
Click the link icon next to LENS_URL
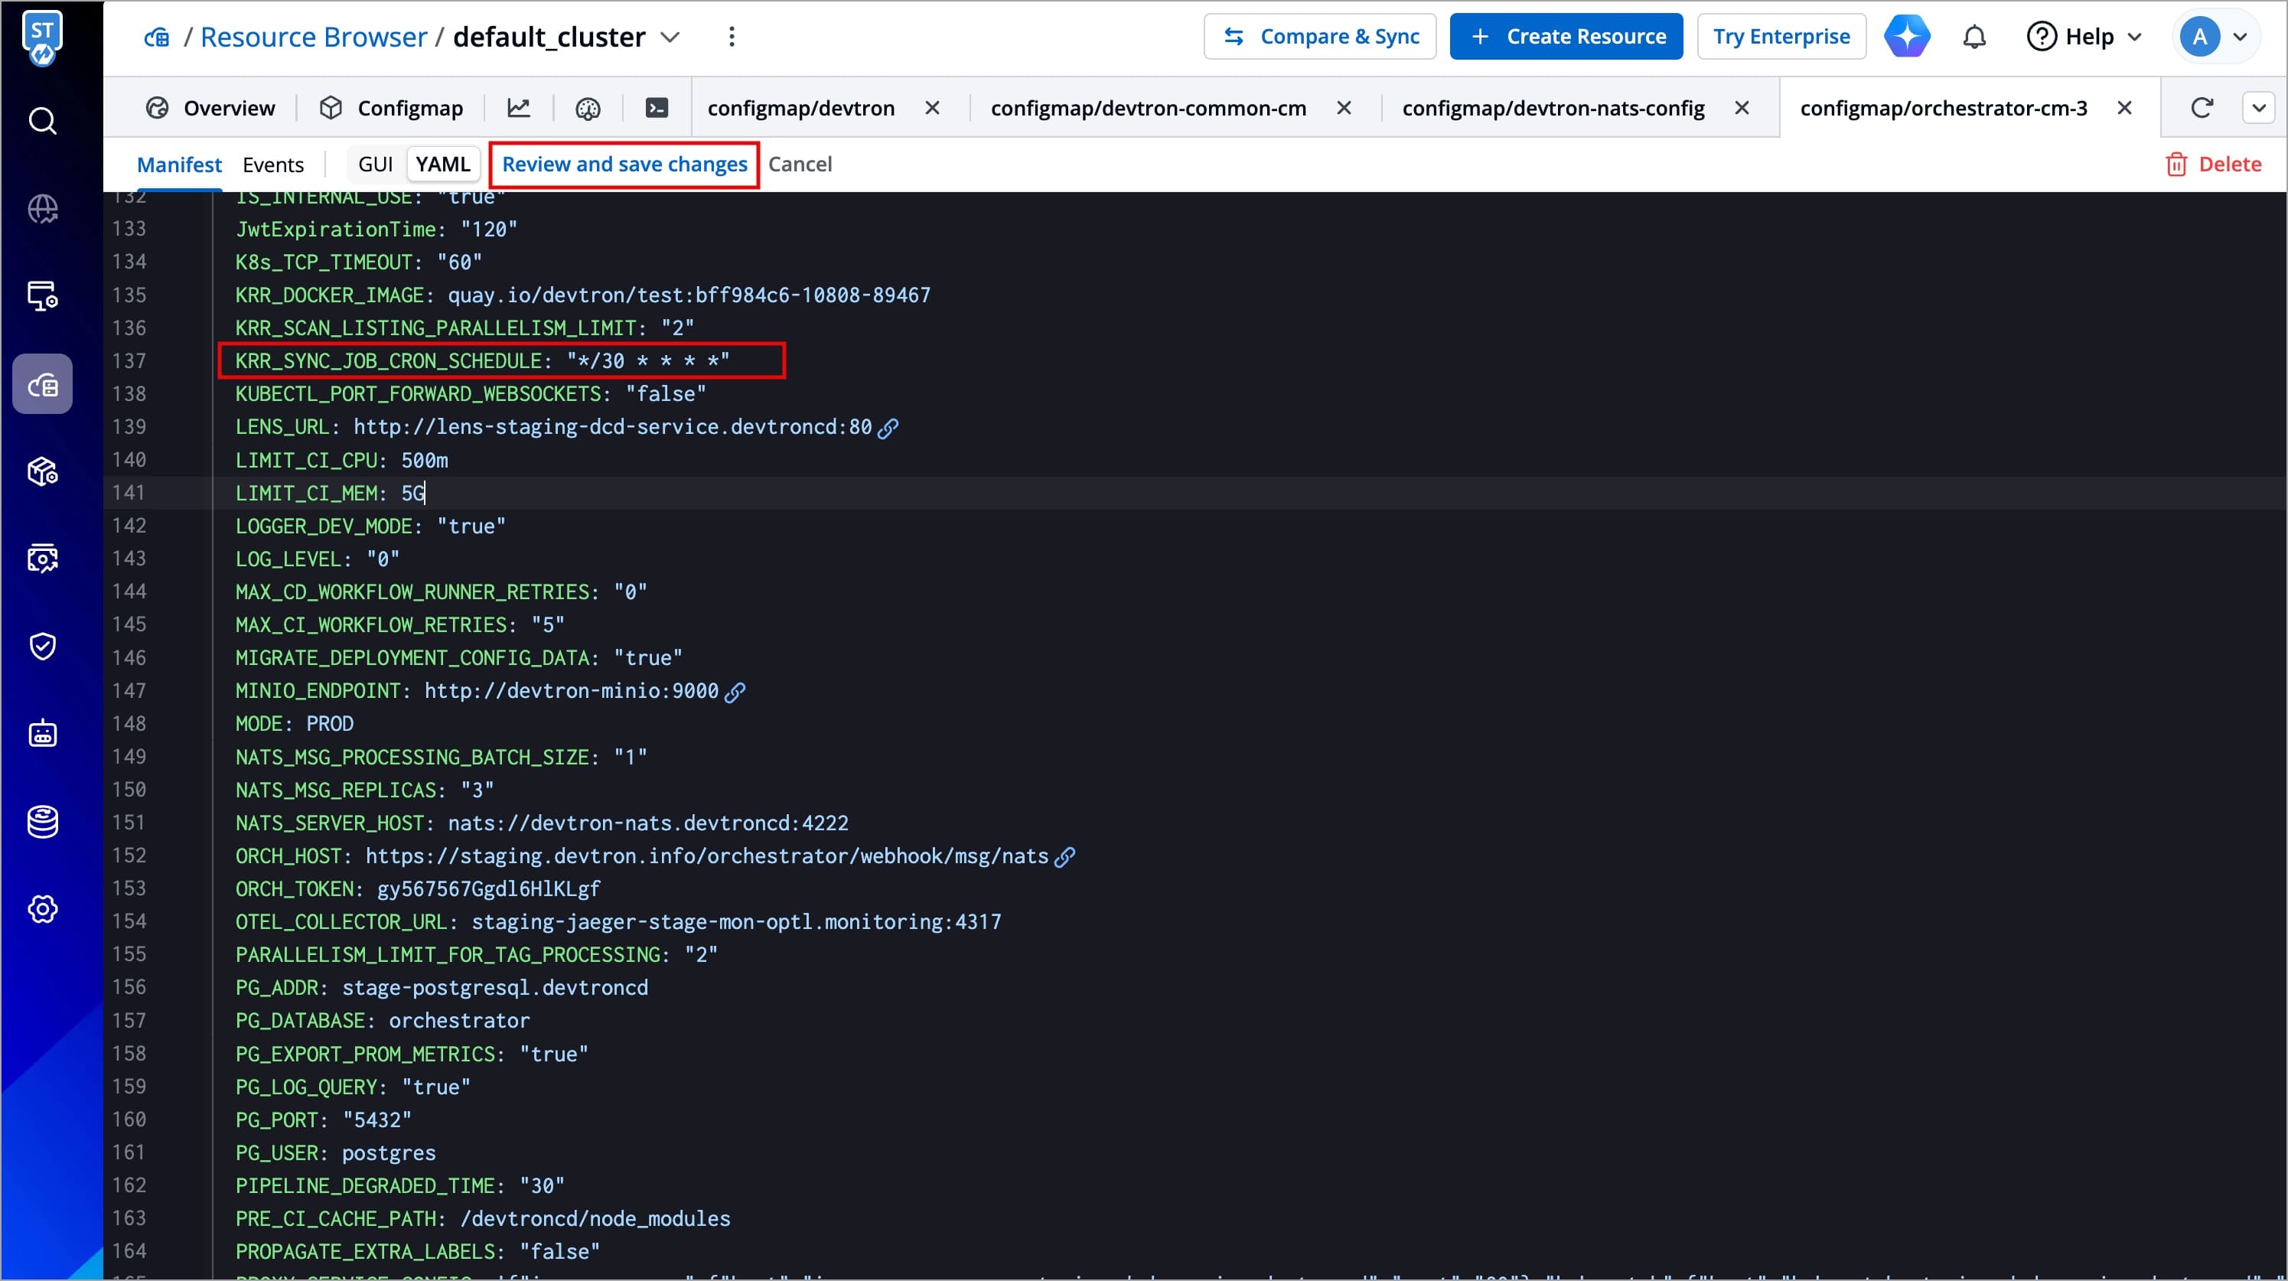click(x=888, y=429)
